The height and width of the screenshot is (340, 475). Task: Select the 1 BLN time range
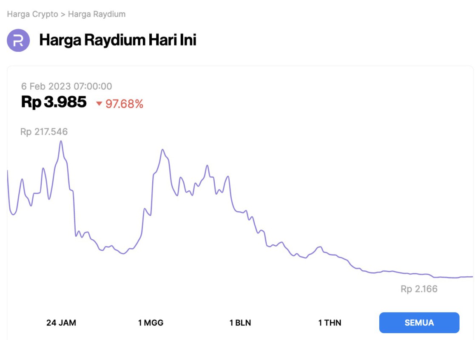[240, 323]
